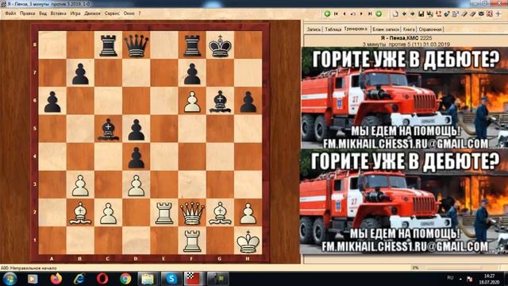The image size is (508, 286).
Task: Click status text 'A00: Неправильное начало'
Action: [29, 269]
